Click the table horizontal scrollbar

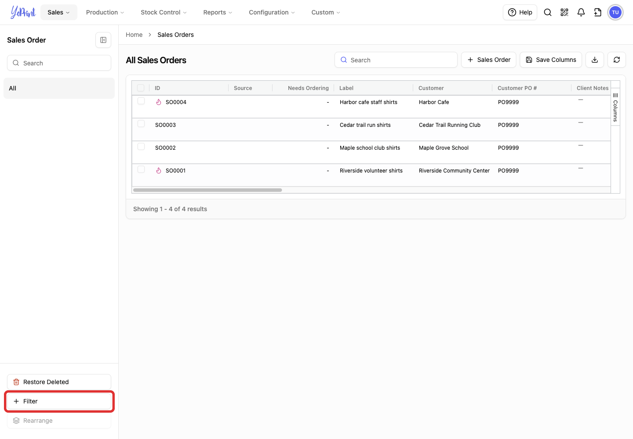207,190
